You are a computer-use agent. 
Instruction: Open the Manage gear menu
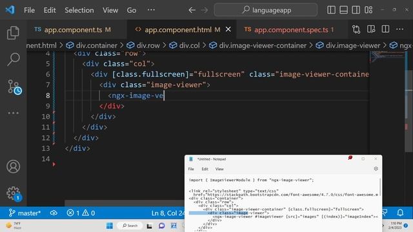(x=14, y=194)
